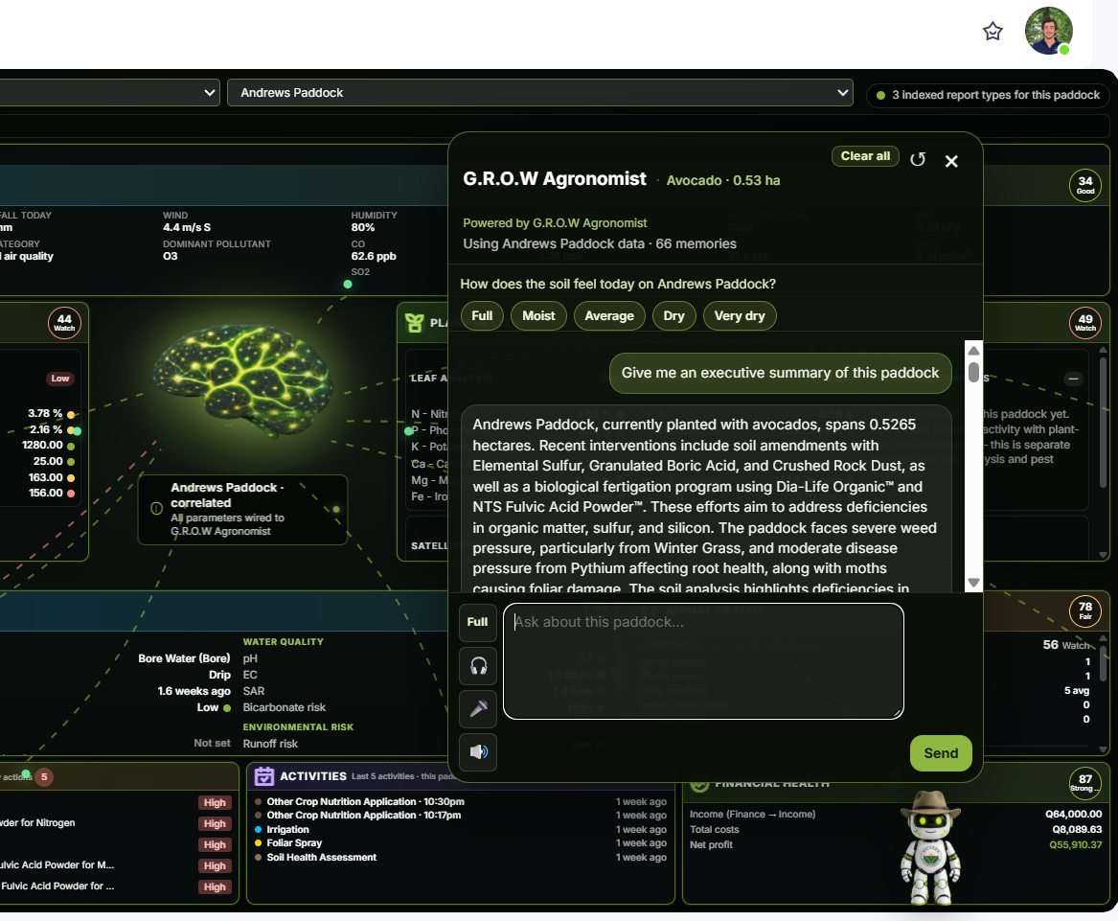Click the 78 Fair score badge
The width and height of the screenshot is (1118, 921).
click(x=1085, y=610)
